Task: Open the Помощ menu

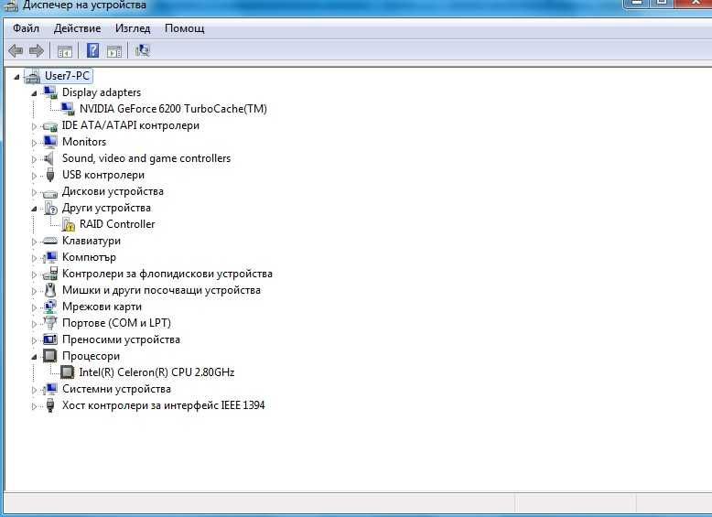Action: click(x=184, y=28)
